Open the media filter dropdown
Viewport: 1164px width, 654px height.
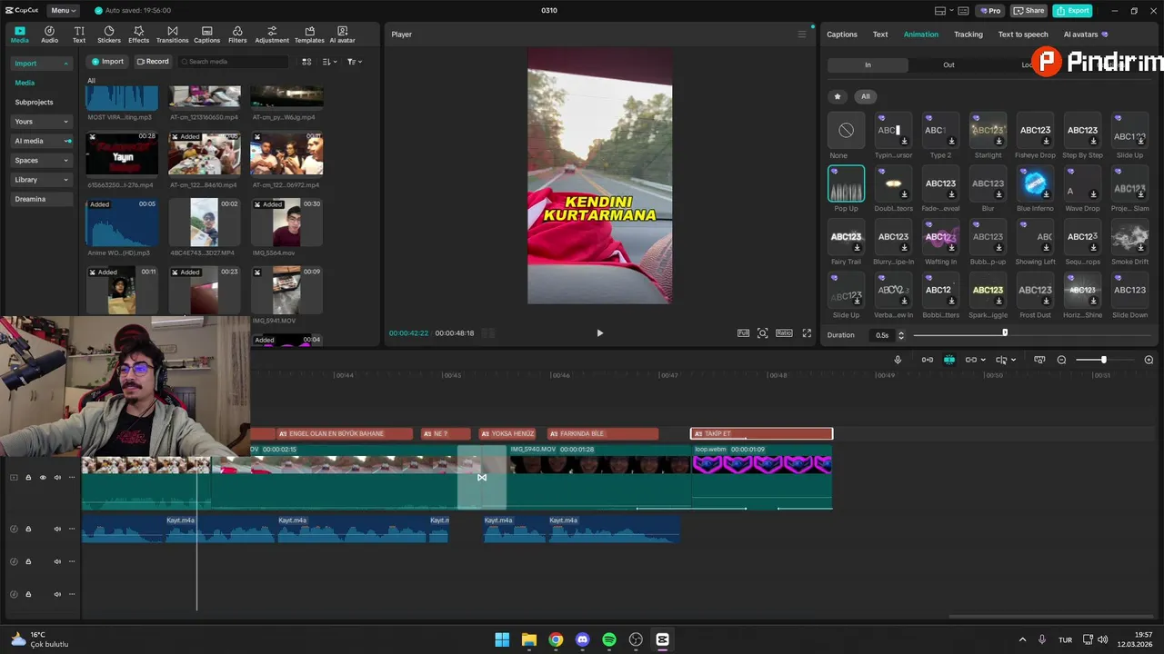pyautogui.click(x=354, y=62)
